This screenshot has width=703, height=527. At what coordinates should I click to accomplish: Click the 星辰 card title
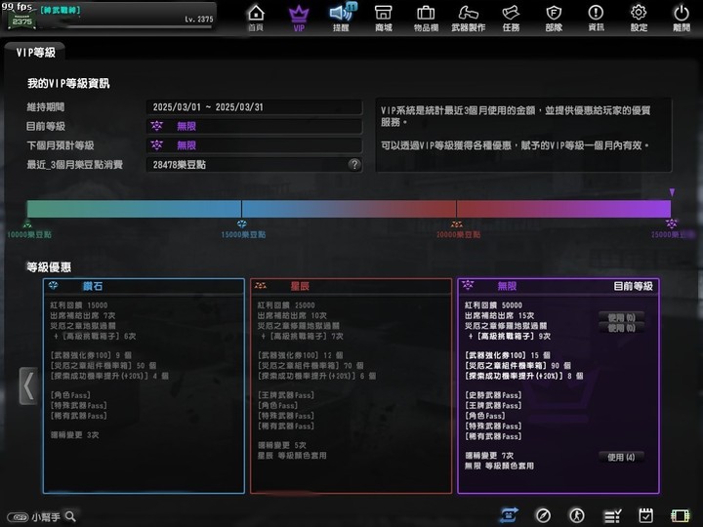click(300, 286)
